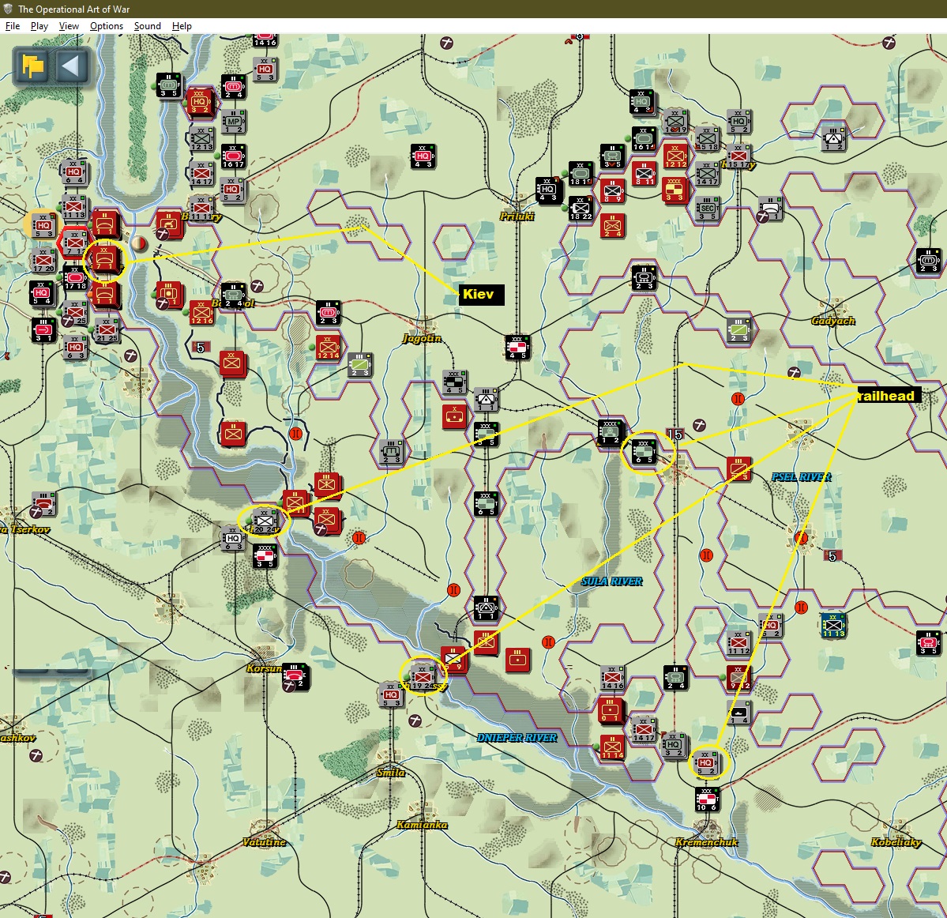Open the File menu
The image size is (947, 918).
[x=12, y=26]
